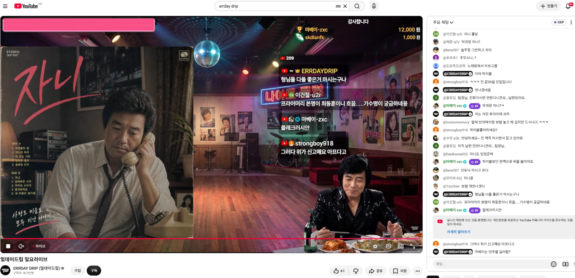Select chat message 그러다 위가 신고해요 아프다고
The height and width of the screenshot is (278, 575).
tap(492, 244)
